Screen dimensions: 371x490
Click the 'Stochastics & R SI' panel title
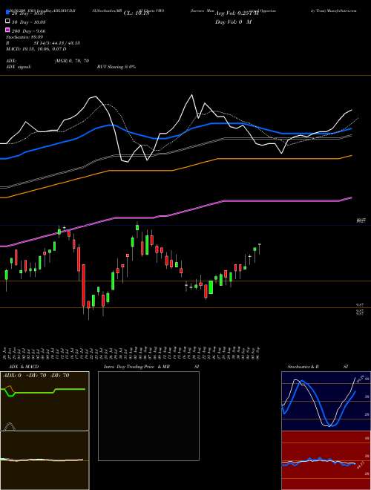318,367
